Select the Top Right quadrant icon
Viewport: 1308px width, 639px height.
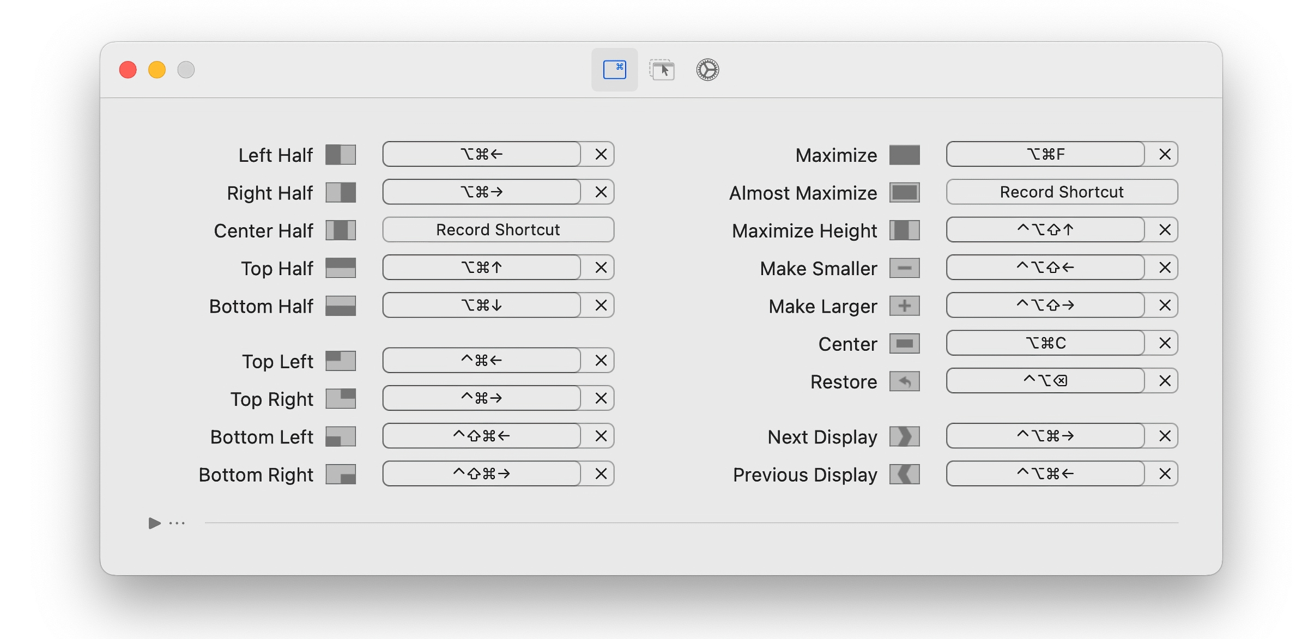pos(341,398)
